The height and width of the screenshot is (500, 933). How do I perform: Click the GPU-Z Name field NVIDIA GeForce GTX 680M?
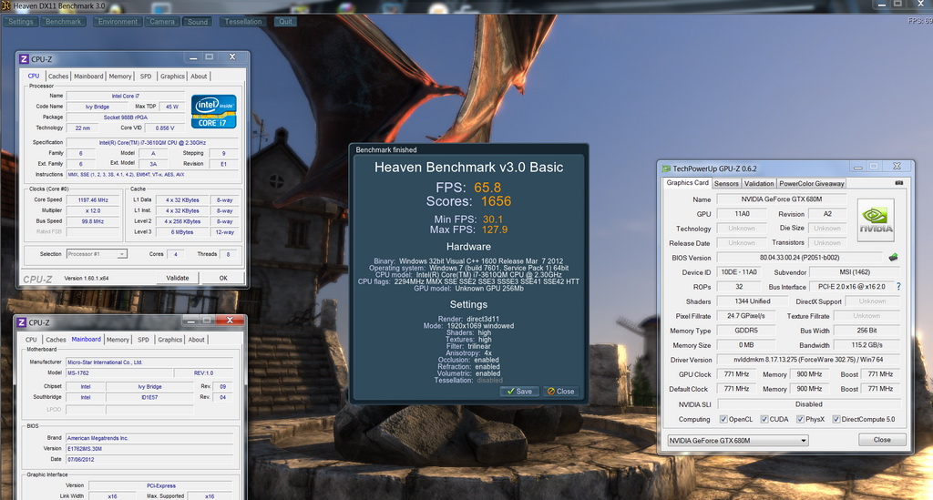click(x=781, y=199)
